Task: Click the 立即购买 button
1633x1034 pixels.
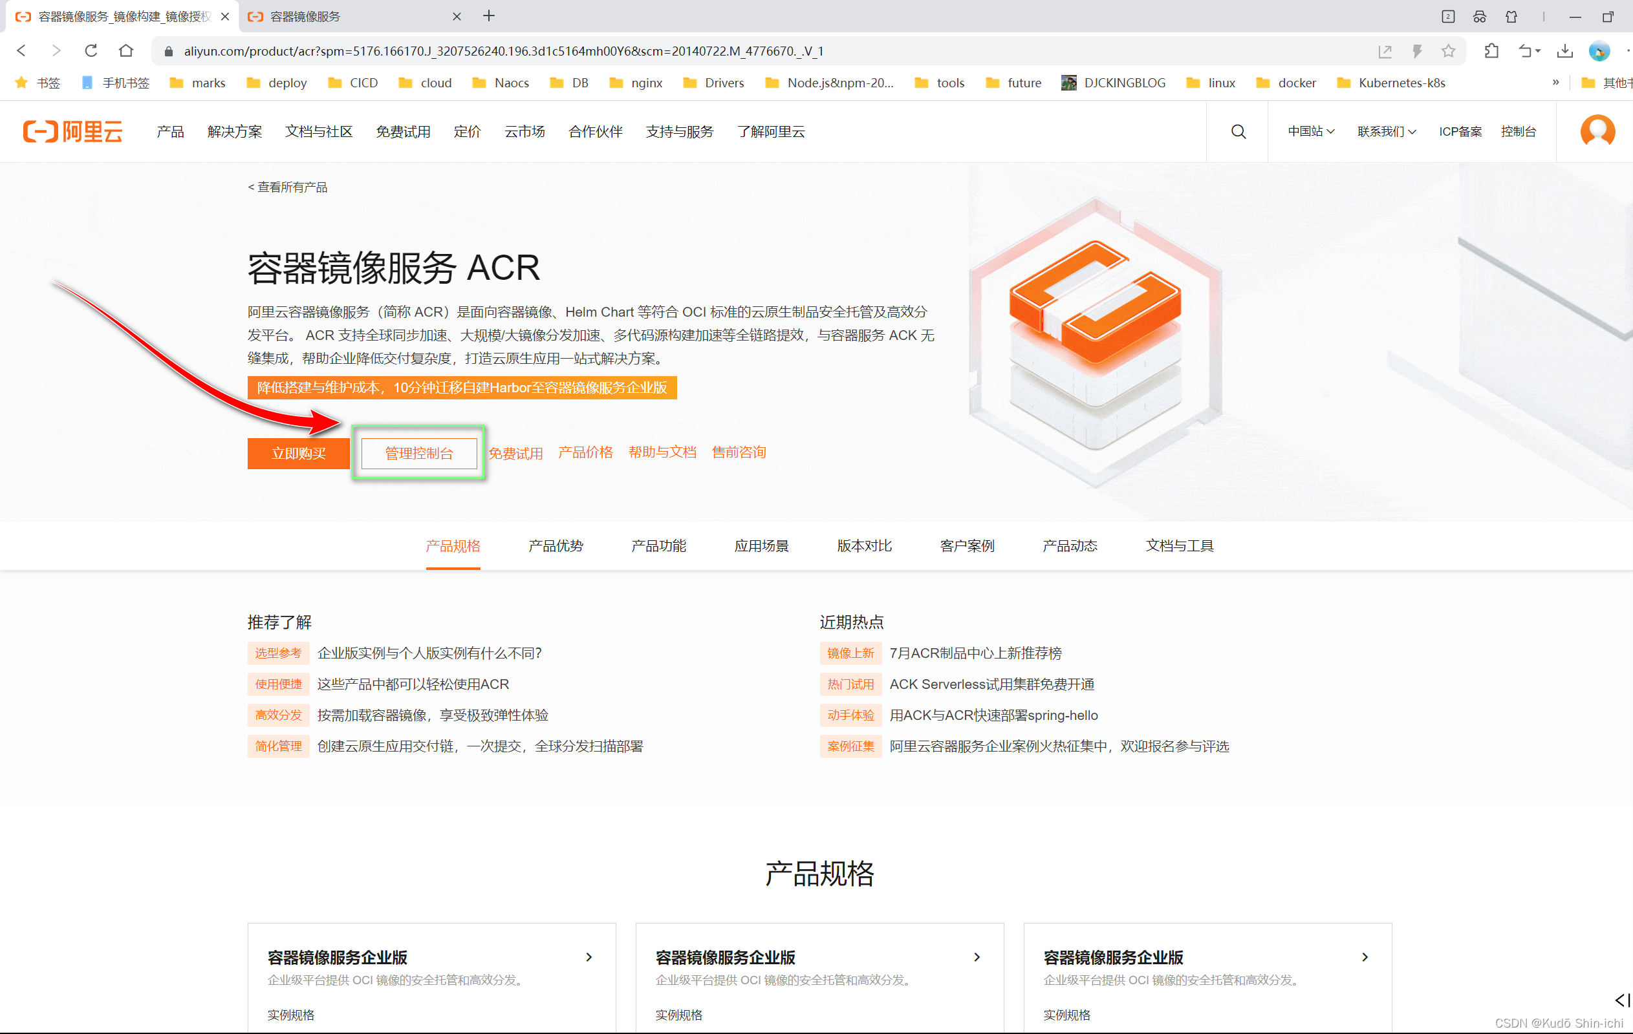Action: tap(298, 453)
